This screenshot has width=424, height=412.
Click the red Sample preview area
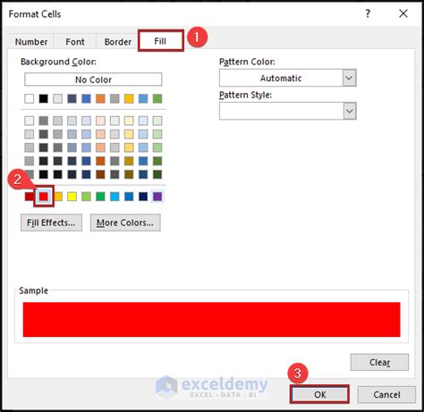[x=211, y=319]
